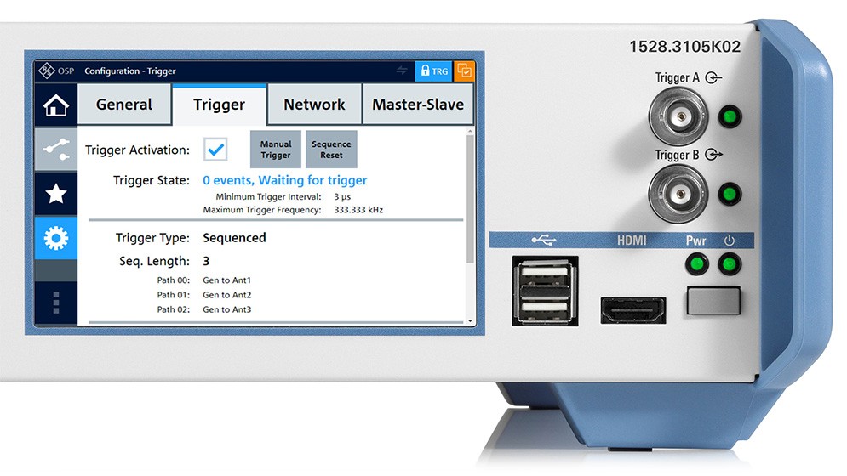Click the USB symbol on the panel strip
Screen dimensions: 847x476
[543, 240]
